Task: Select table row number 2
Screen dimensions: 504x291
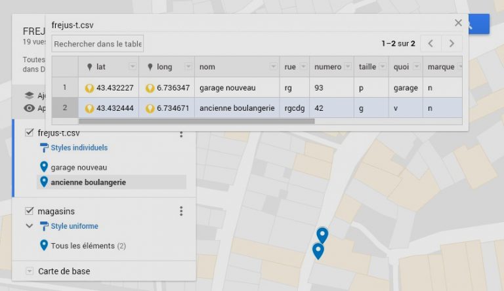Action: coord(65,107)
